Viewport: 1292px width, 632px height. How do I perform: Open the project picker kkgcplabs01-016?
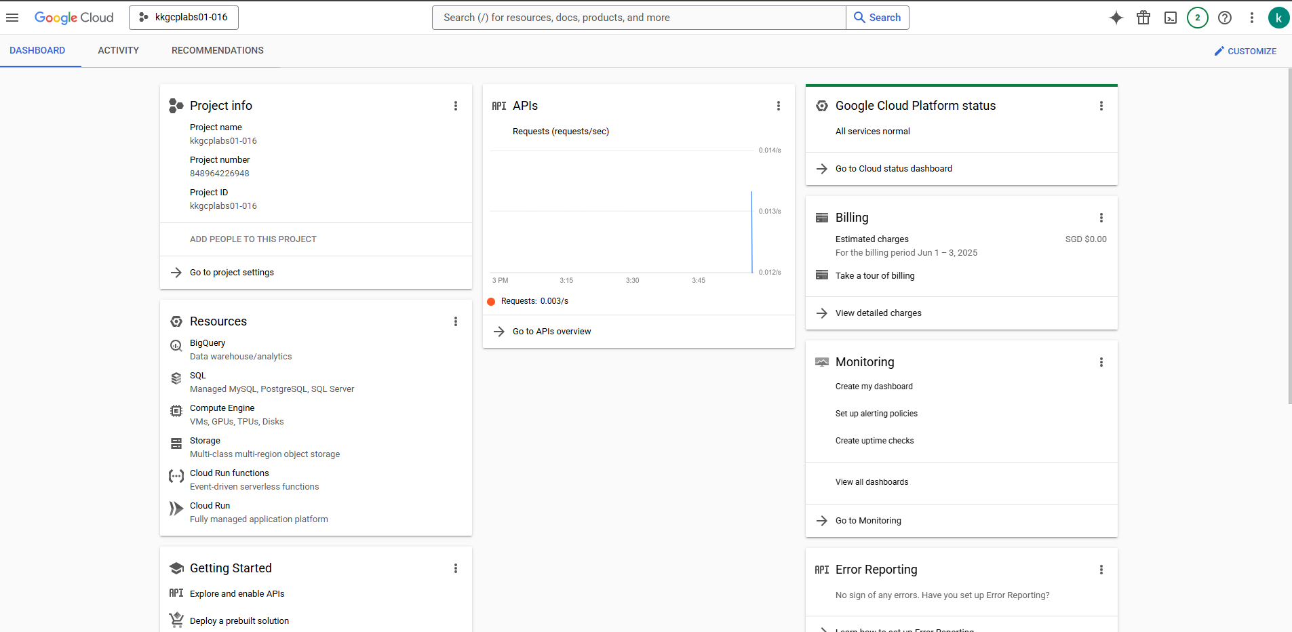(184, 18)
